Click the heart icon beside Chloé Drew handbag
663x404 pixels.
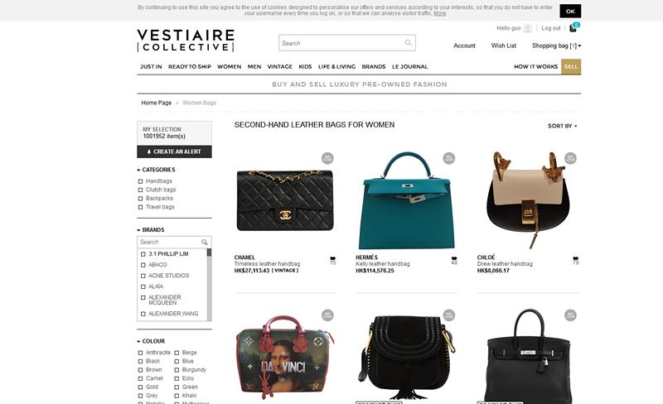(575, 258)
